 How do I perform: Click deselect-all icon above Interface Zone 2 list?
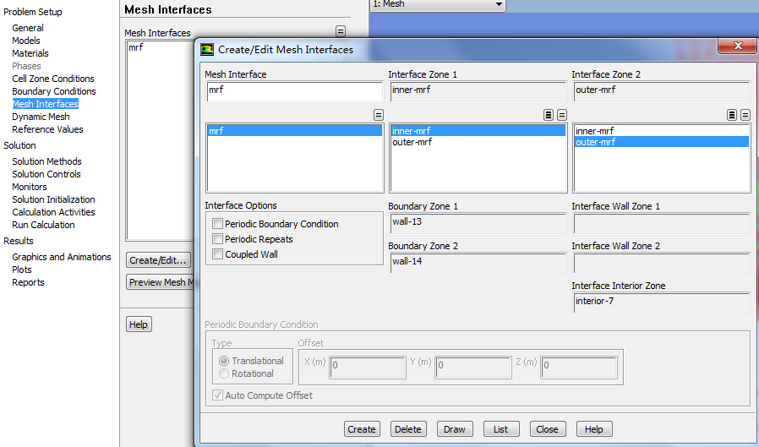click(745, 115)
